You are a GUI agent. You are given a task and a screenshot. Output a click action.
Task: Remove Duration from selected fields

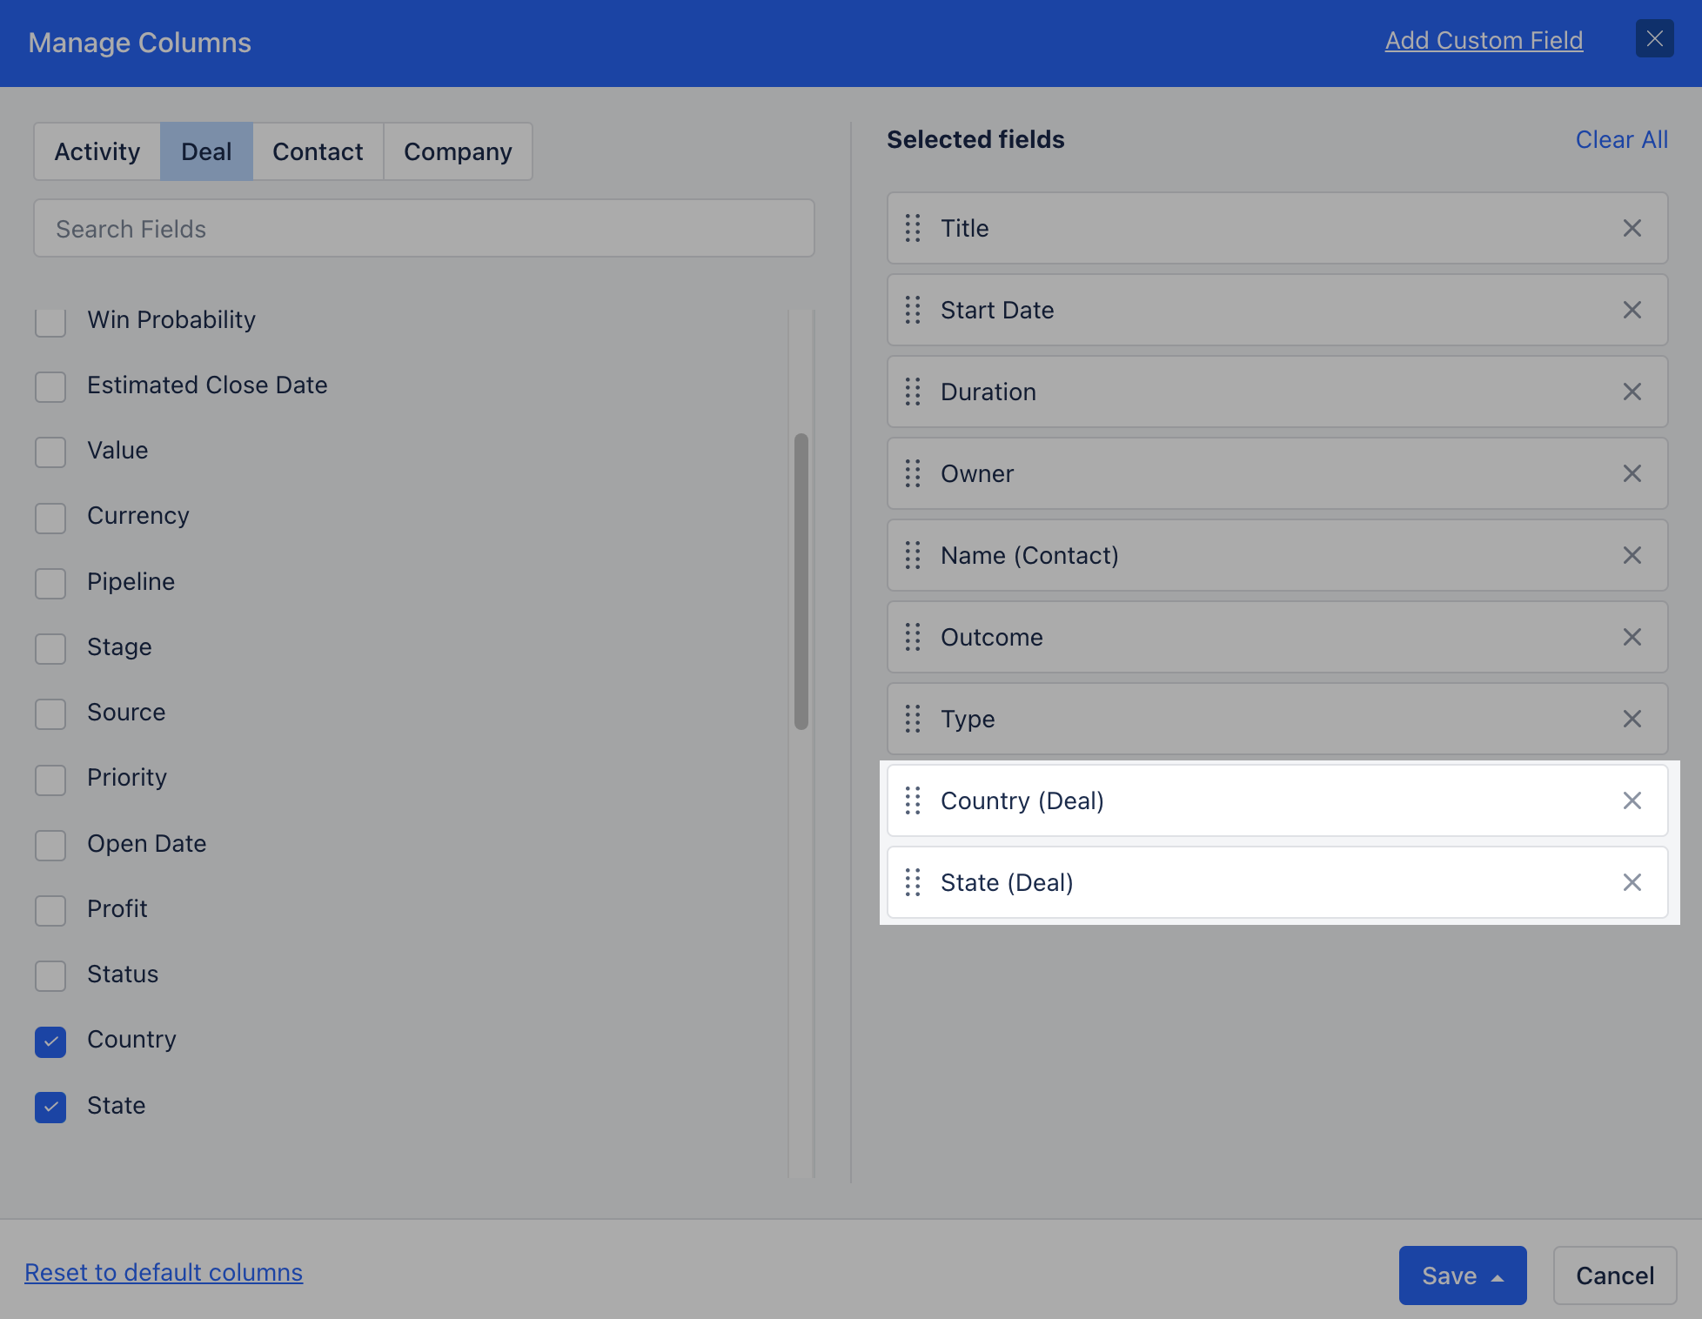tap(1632, 392)
